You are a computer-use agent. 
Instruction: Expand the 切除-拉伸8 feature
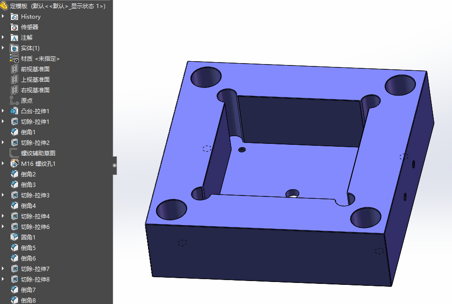point(3,279)
